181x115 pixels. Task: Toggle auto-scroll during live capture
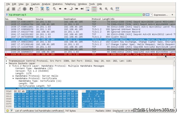(x=88, y=9)
